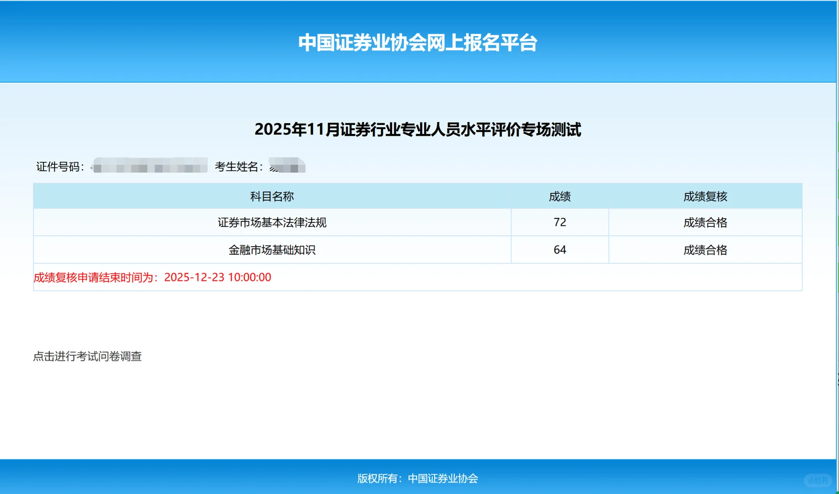Click the exam title 2025年11月证券行业专业人员水平评价专场测试
The image size is (839, 494).
pyautogui.click(x=419, y=129)
